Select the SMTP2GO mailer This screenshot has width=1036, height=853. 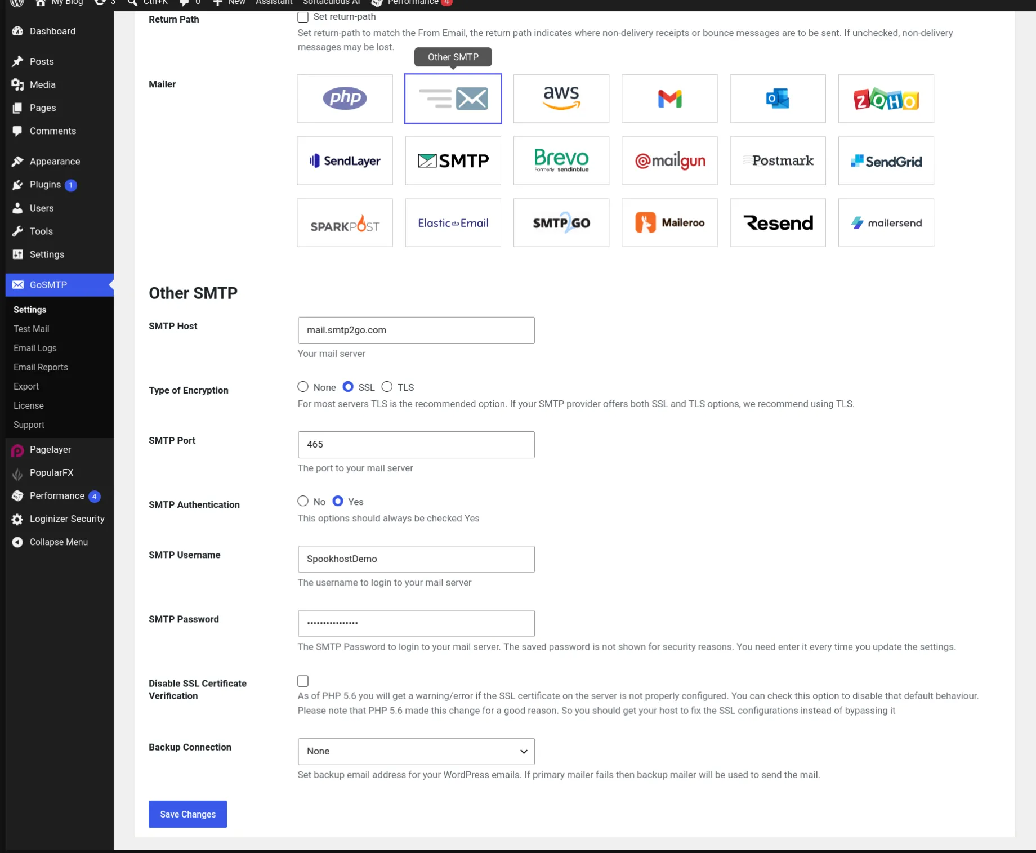(561, 222)
